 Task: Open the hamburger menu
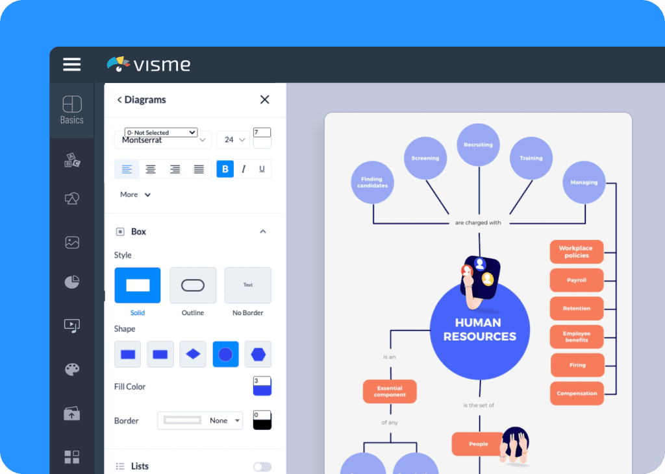(x=71, y=64)
